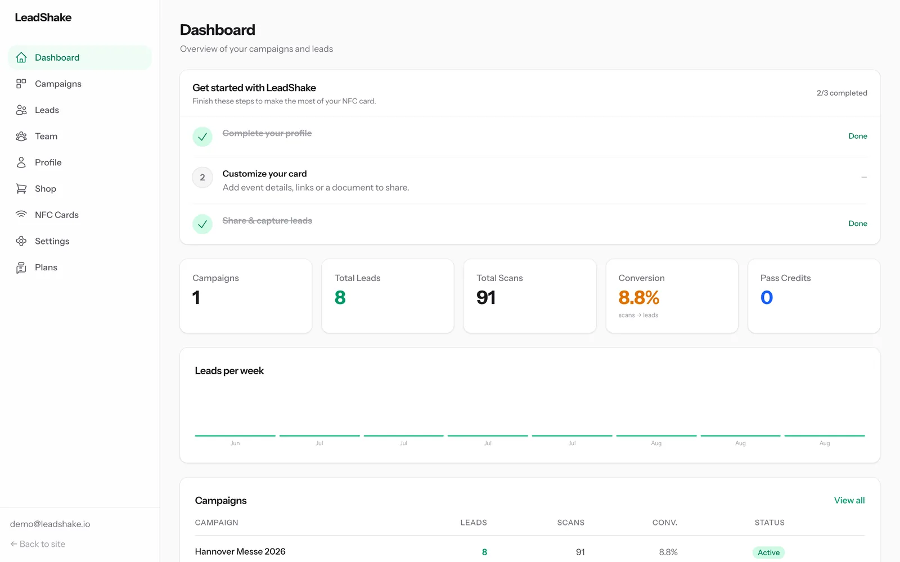This screenshot has width=900, height=562.
Task: Click the Shop cart icon
Action: click(x=21, y=189)
